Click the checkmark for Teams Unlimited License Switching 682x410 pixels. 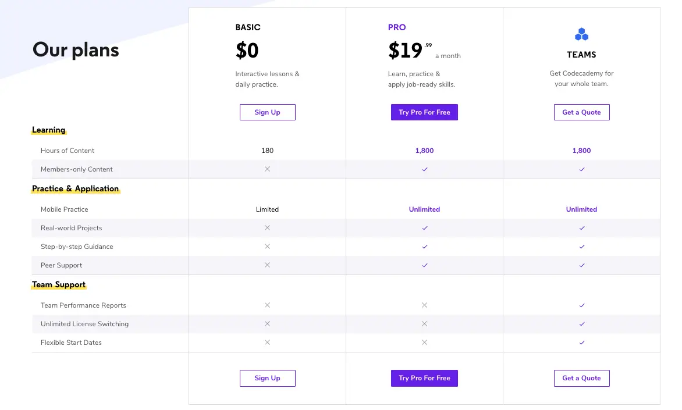[x=581, y=324]
